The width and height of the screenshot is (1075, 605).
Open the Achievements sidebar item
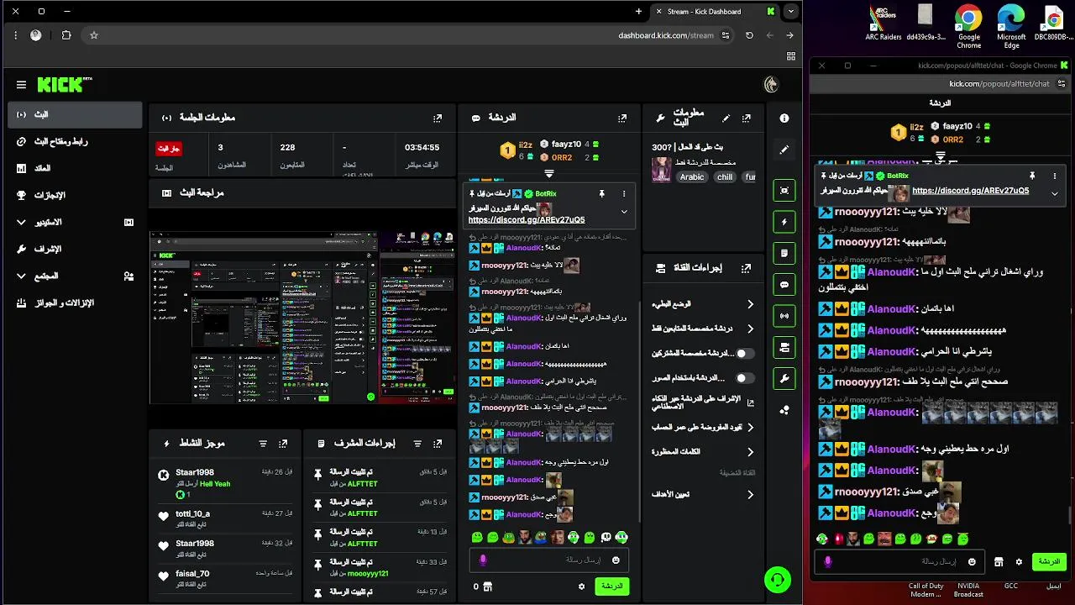[76, 195]
